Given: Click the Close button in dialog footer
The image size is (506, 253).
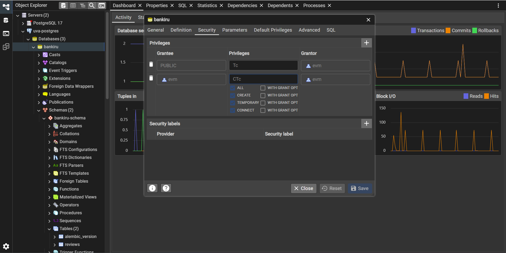Looking at the screenshot, I should click(x=304, y=188).
